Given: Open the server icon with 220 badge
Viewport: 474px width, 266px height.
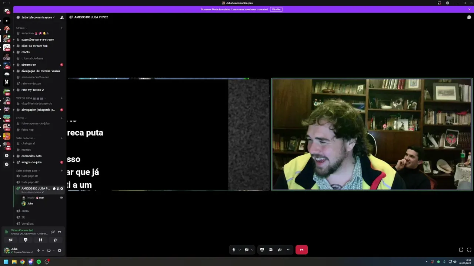Looking at the screenshot, I should point(7,47).
